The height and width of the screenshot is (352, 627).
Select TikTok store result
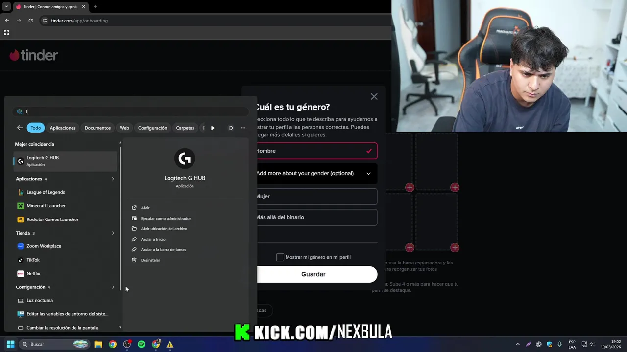(65, 260)
